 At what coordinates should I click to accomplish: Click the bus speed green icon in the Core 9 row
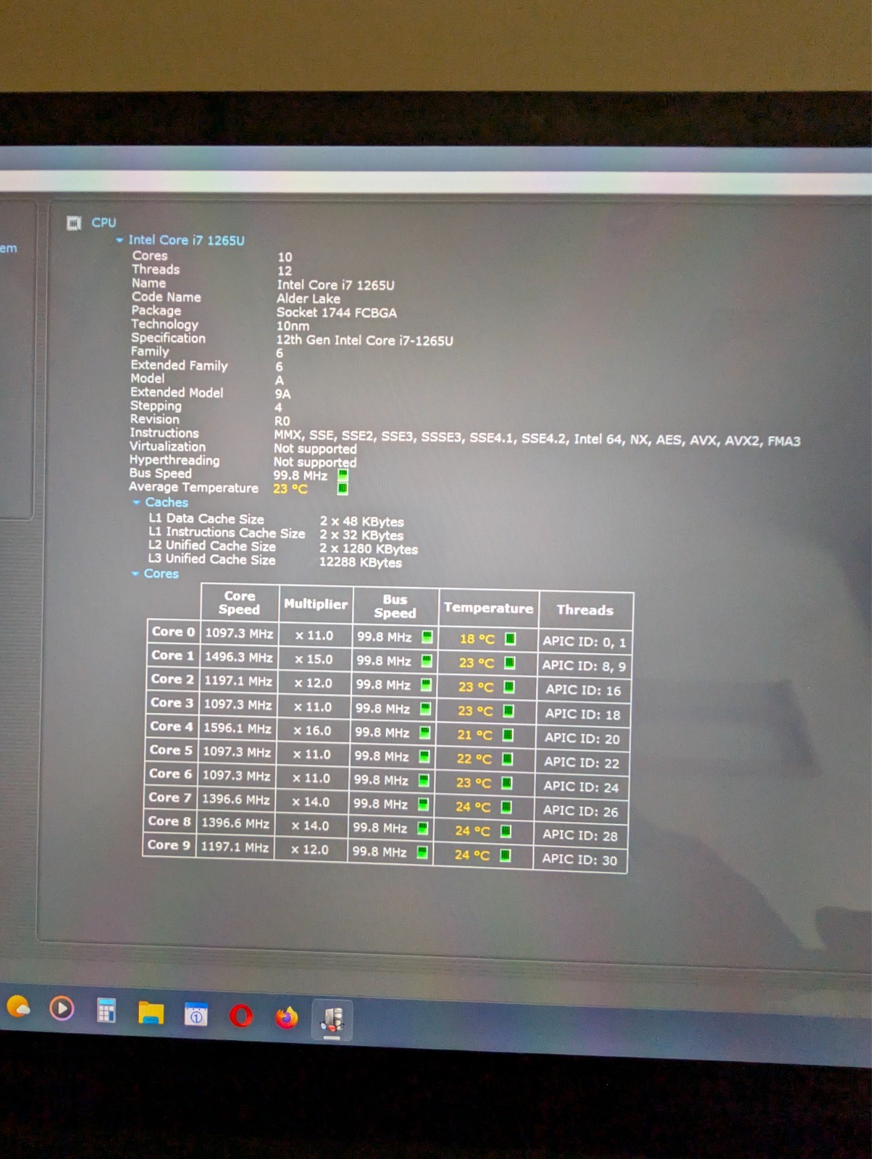422,852
